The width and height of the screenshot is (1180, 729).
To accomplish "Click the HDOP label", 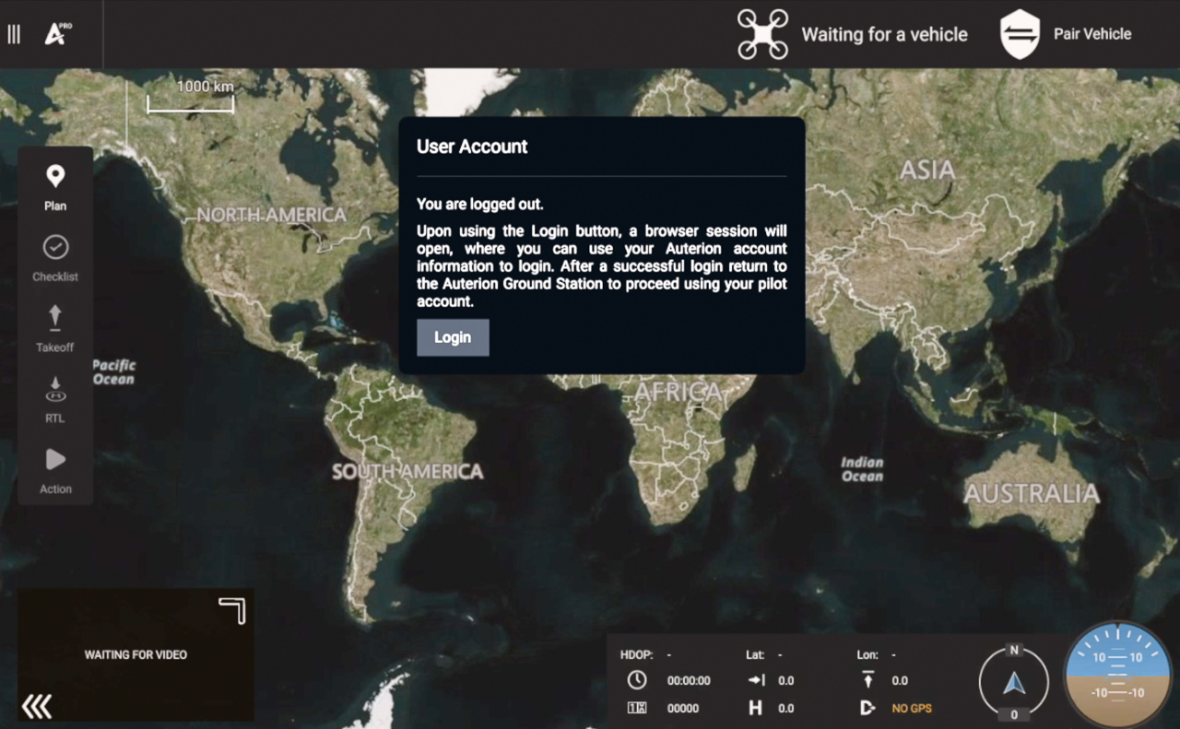I will tap(636, 655).
